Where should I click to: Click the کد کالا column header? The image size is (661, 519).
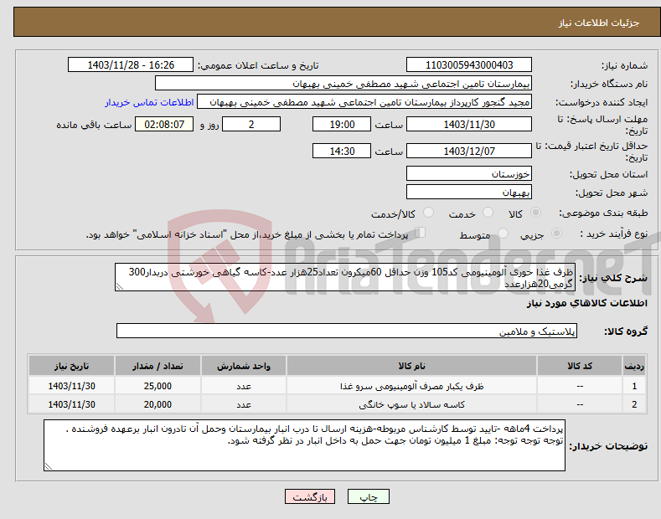[x=580, y=366]
